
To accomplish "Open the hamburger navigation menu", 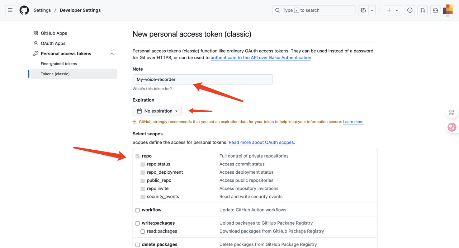I will pyautogui.click(x=10, y=10).
